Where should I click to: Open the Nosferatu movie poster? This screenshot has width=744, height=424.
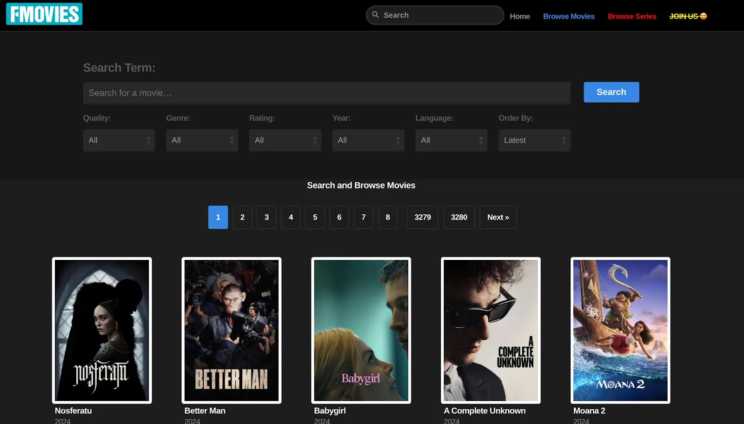102,330
